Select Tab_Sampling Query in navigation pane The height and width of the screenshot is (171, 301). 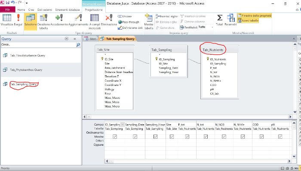23,84
